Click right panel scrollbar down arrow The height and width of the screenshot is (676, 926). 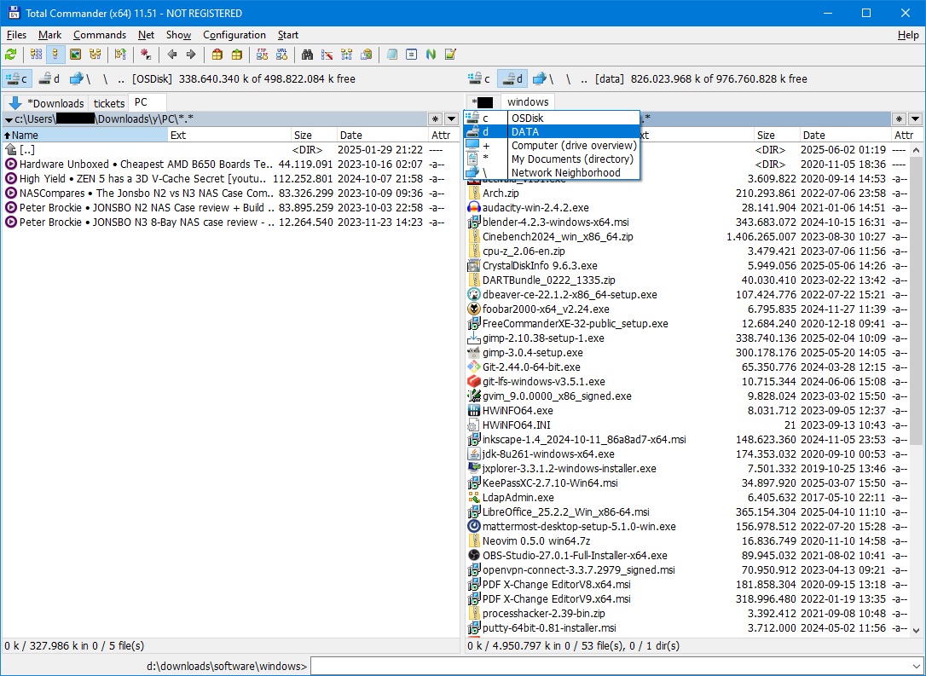tap(916, 630)
